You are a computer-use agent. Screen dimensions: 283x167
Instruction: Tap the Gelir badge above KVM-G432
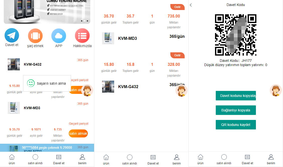[177, 55]
